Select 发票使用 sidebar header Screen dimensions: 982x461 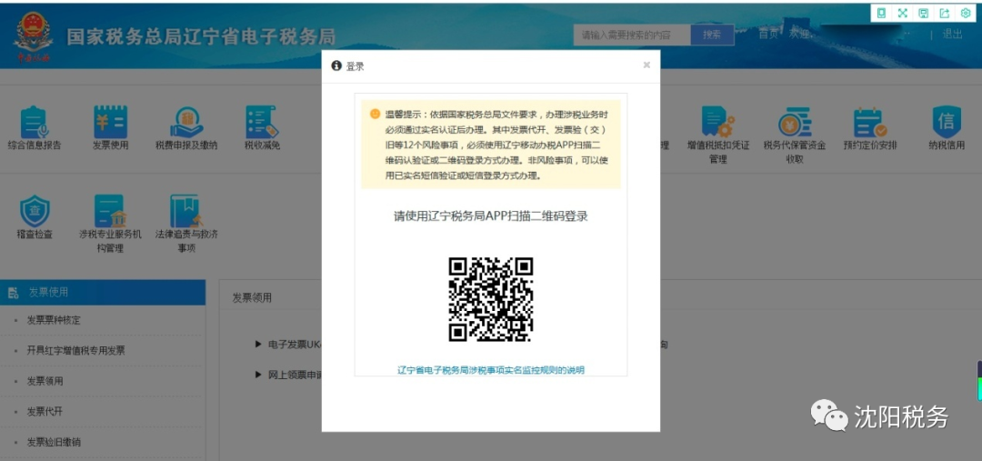tap(103, 292)
